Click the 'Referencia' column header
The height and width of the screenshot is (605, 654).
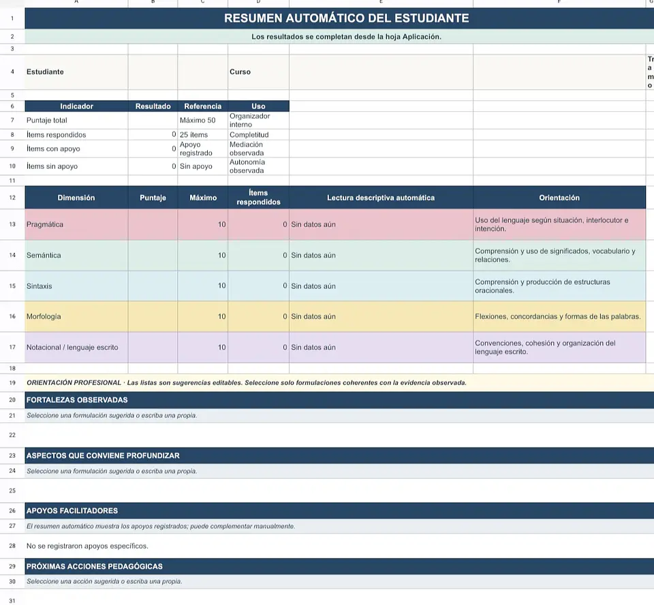tap(203, 106)
